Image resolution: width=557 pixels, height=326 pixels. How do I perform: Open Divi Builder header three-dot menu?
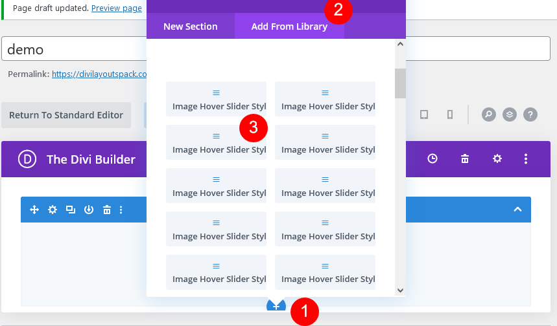coord(526,158)
